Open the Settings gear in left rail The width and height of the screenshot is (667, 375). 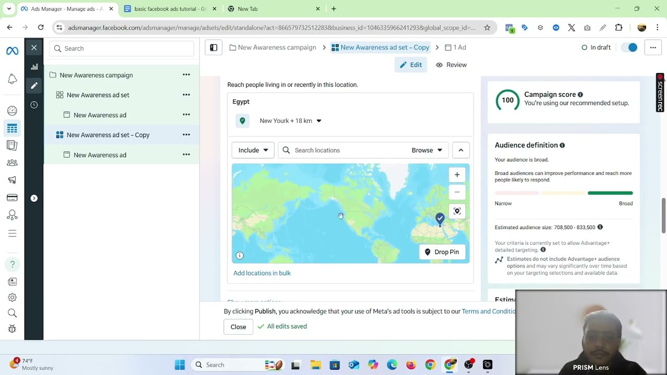click(x=12, y=297)
